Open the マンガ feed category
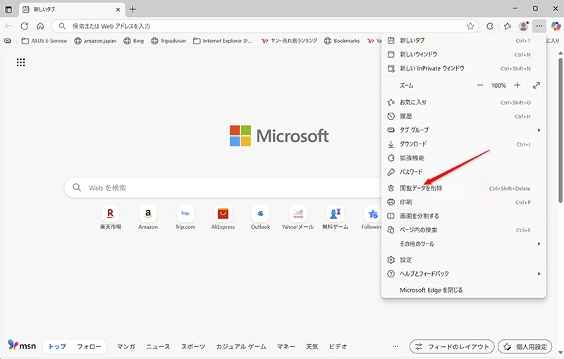Viewport: 564px width, 359px height. [x=126, y=346]
